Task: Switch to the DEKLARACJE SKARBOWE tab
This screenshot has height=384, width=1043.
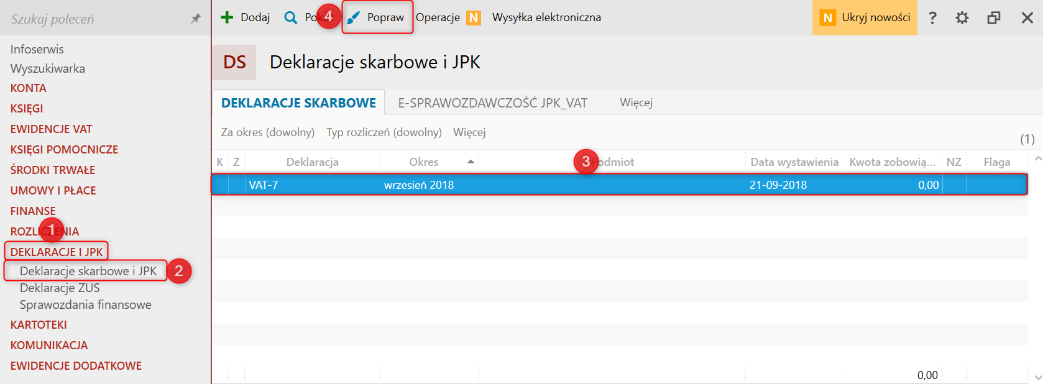Action: [x=298, y=103]
